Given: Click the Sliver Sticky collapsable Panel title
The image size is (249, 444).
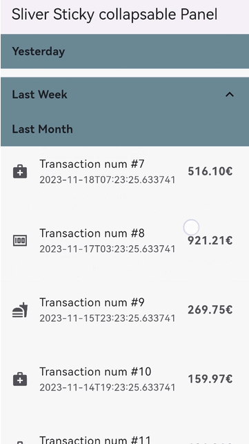Looking at the screenshot, I should coord(114,15).
